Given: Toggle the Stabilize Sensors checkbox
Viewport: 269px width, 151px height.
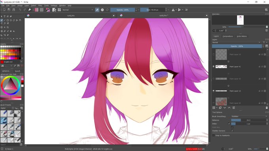Looking at the screenshot, I should [x=232, y=131].
